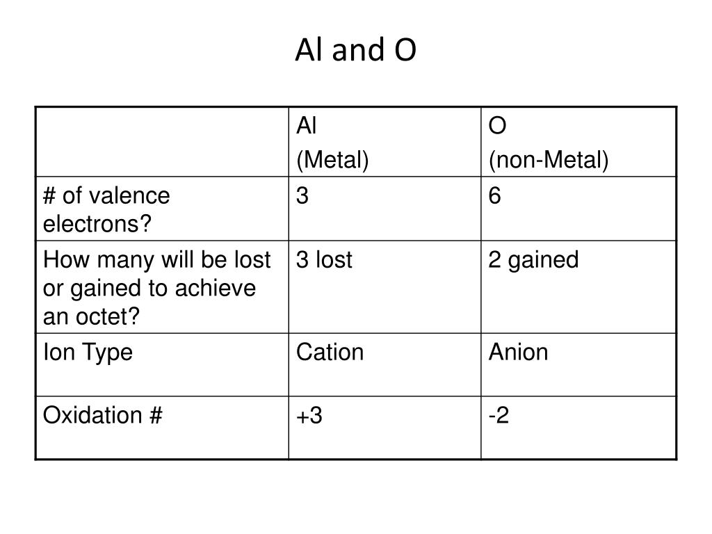Select the '+3' oxidation number cell
Image resolution: width=712 pixels, height=534 pixels.
pyautogui.click(x=385, y=428)
